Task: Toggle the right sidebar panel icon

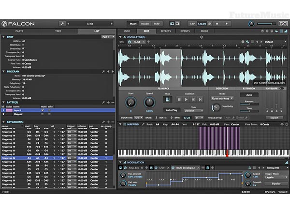Action: (x=177, y=24)
